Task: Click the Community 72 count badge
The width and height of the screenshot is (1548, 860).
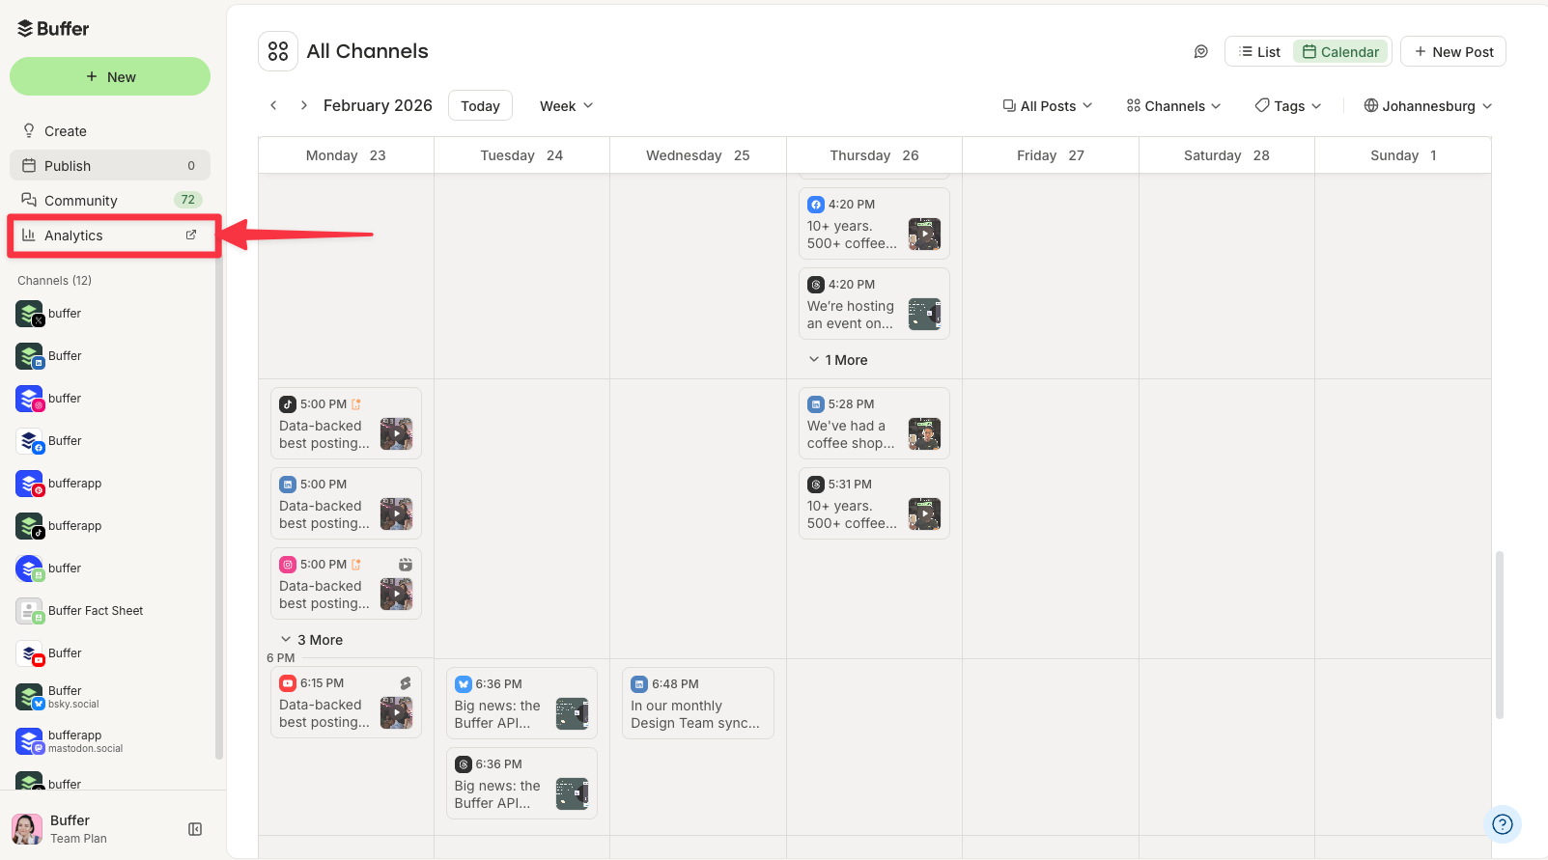Action: pos(187,200)
